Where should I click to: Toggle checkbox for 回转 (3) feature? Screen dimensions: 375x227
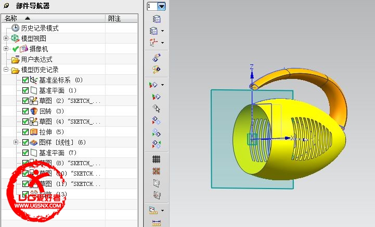(x=25, y=111)
